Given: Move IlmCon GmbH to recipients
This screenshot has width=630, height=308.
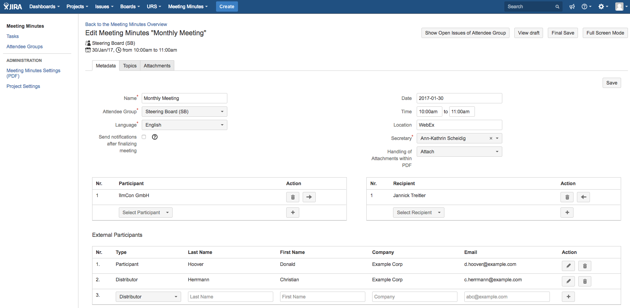Looking at the screenshot, I should click(309, 197).
